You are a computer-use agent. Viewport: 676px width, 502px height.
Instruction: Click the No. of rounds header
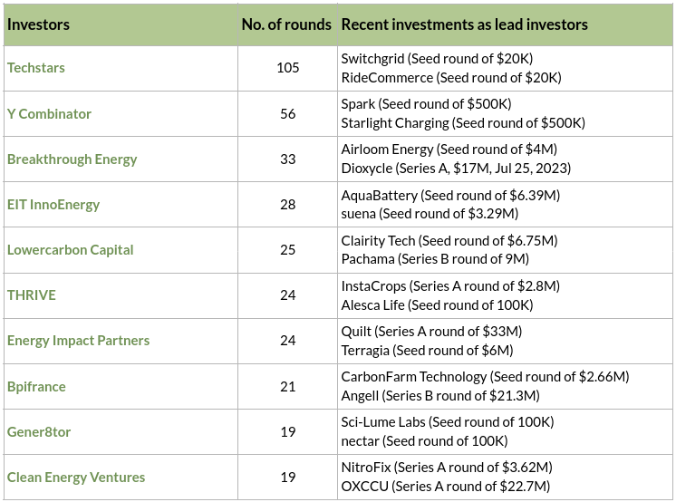[x=286, y=24]
